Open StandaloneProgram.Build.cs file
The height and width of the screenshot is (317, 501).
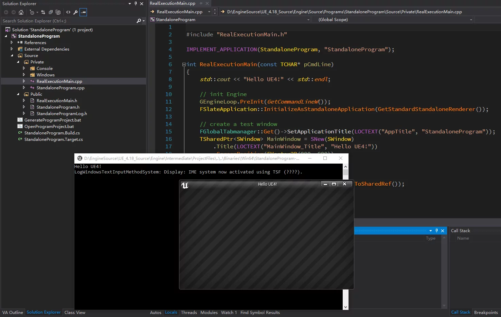click(52, 133)
